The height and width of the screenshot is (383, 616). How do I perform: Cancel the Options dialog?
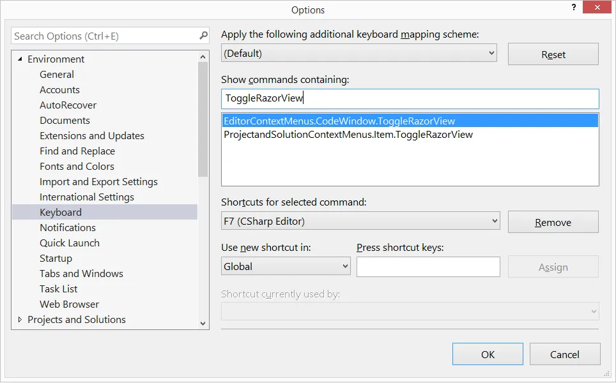click(565, 354)
